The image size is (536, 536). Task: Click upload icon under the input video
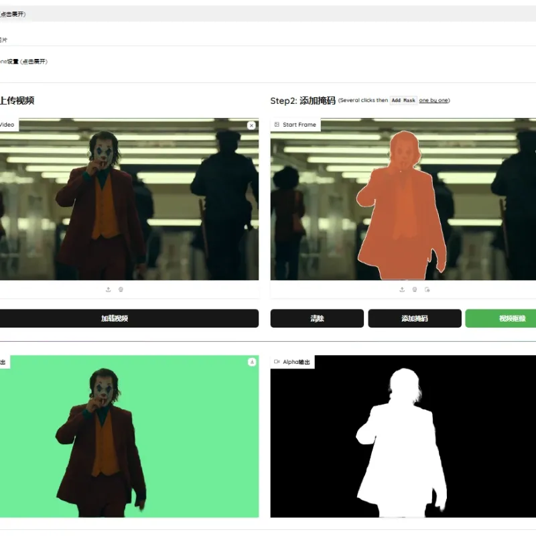click(x=108, y=289)
